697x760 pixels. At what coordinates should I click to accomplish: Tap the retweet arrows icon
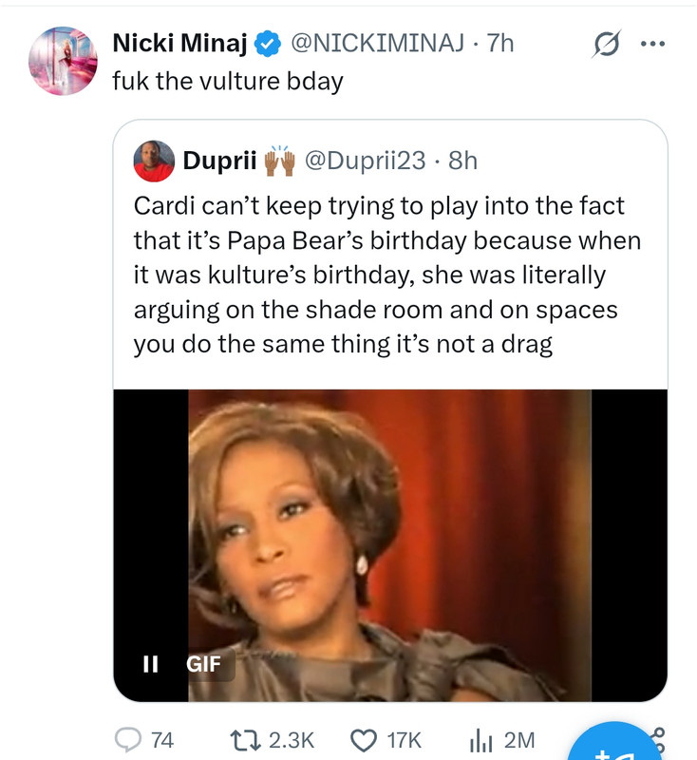[x=245, y=740]
